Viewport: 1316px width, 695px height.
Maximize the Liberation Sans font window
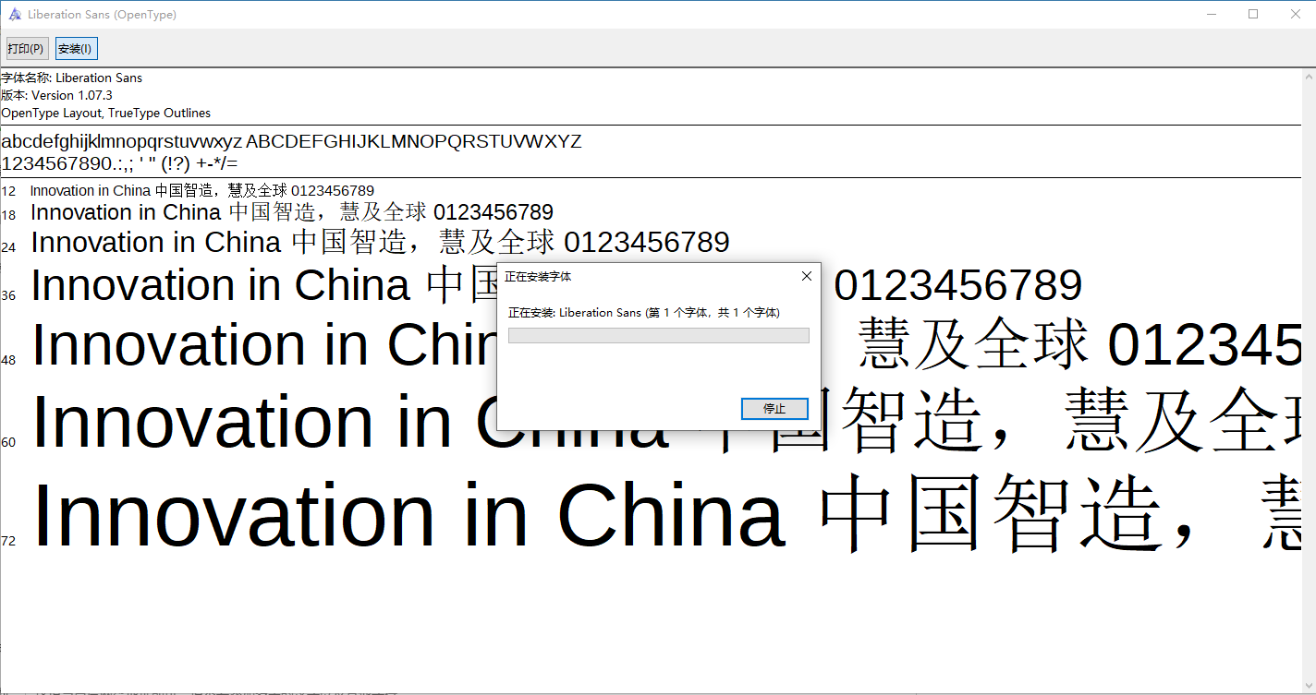click(1253, 14)
